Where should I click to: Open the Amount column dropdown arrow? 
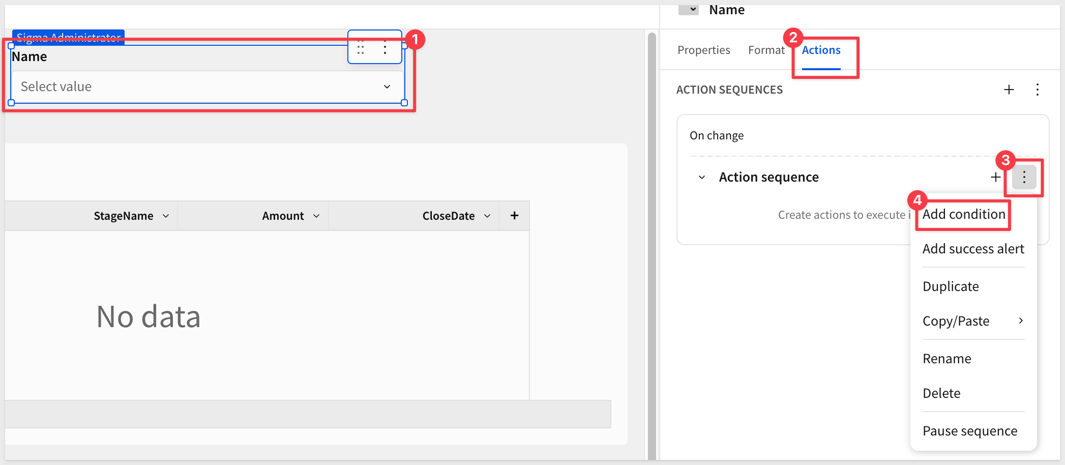click(x=316, y=216)
